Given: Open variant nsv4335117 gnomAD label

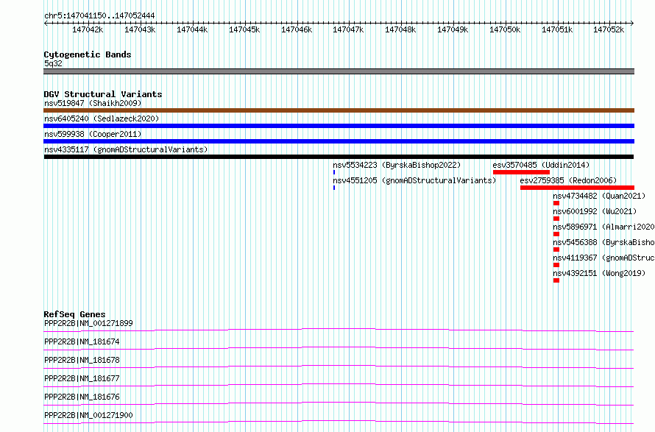Looking at the screenshot, I should coord(126,149).
